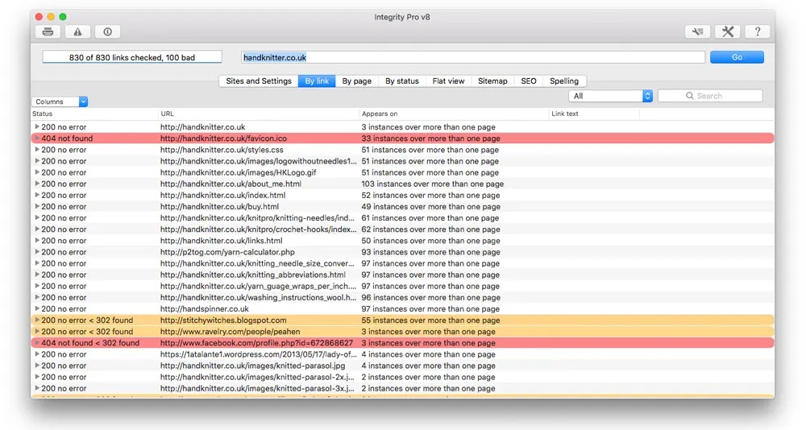This screenshot has width=806, height=430.
Task: Open the All filter dropdown
Action: (610, 96)
